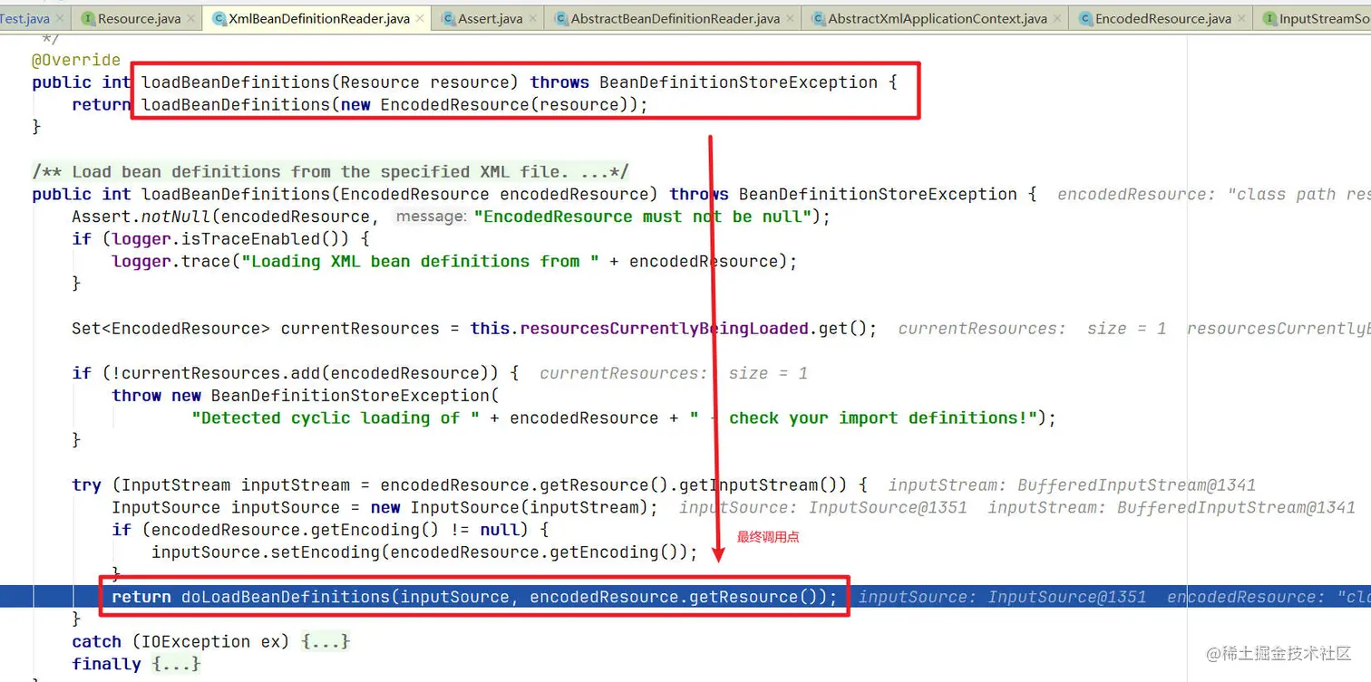This screenshot has height=682, width=1371.
Task: Click the Set<EncodedResource> type declaration
Action: point(171,329)
